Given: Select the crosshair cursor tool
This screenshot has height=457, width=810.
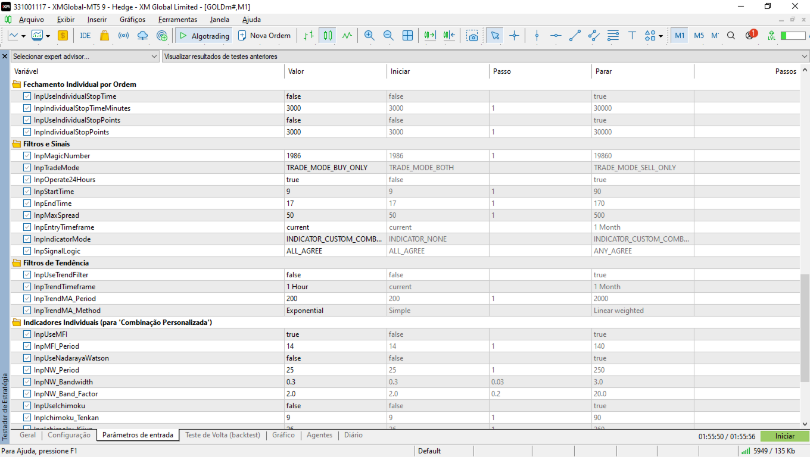Looking at the screenshot, I should click(514, 36).
